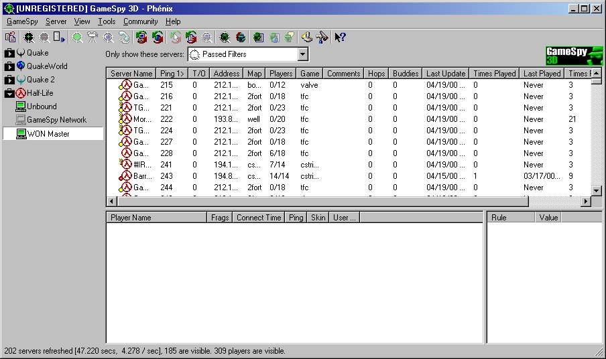The image size is (606, 359).
Task: Sort by the Map column header
Action: (255, 74)
